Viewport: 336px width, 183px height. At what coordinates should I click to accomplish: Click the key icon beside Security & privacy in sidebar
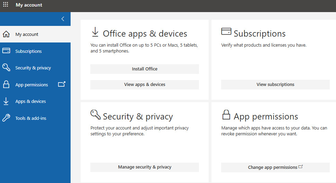point(6,67)
